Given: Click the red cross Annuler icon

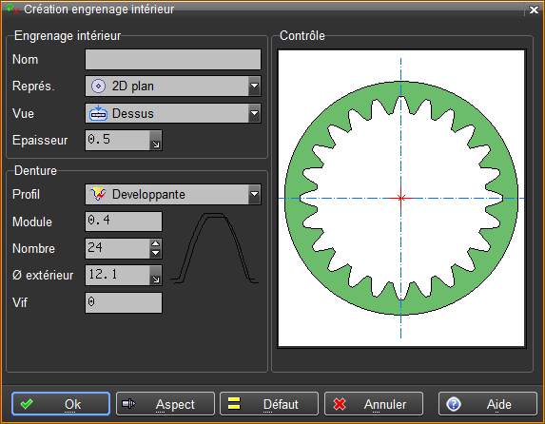Looking at the screenshot, I should [340, 404].
